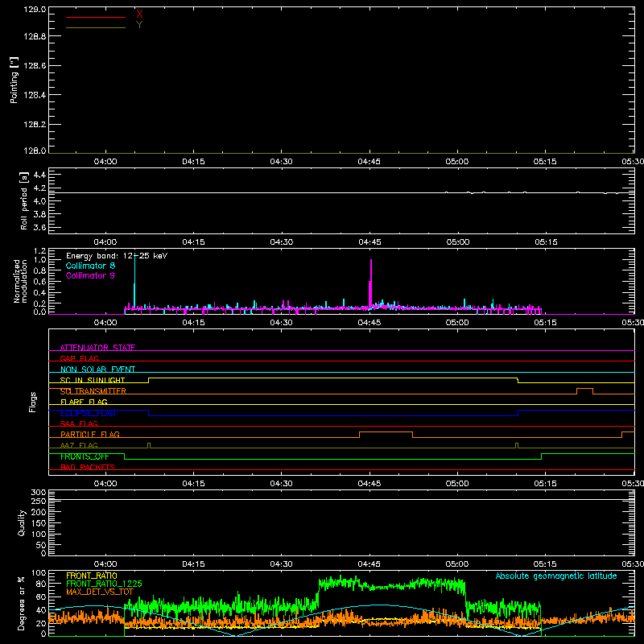
Task: Click the red X legend line sample
Action: [x=96, y=17]
